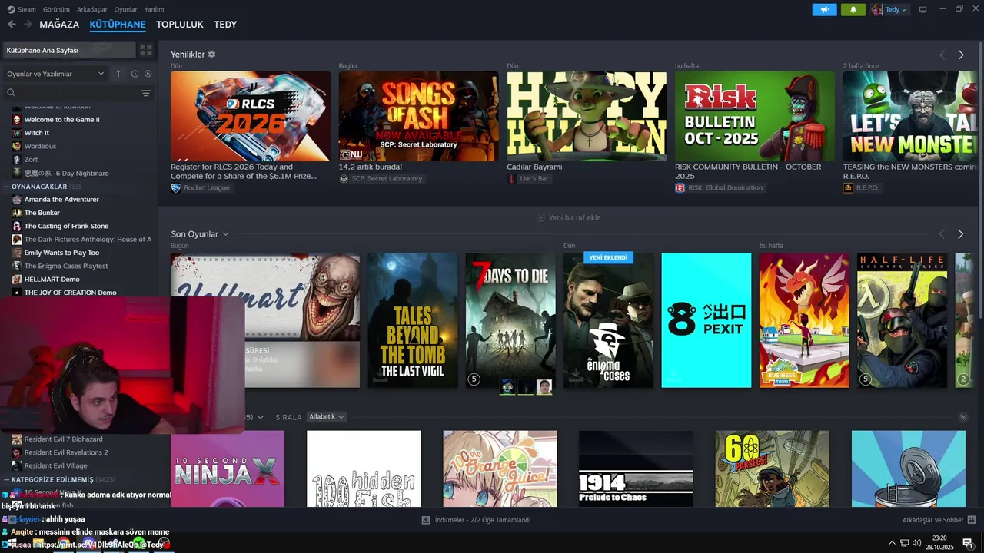This screenshot has width=984, height=553.
Task: Show ready-to-play games play icon
Action: pos(148,74)
